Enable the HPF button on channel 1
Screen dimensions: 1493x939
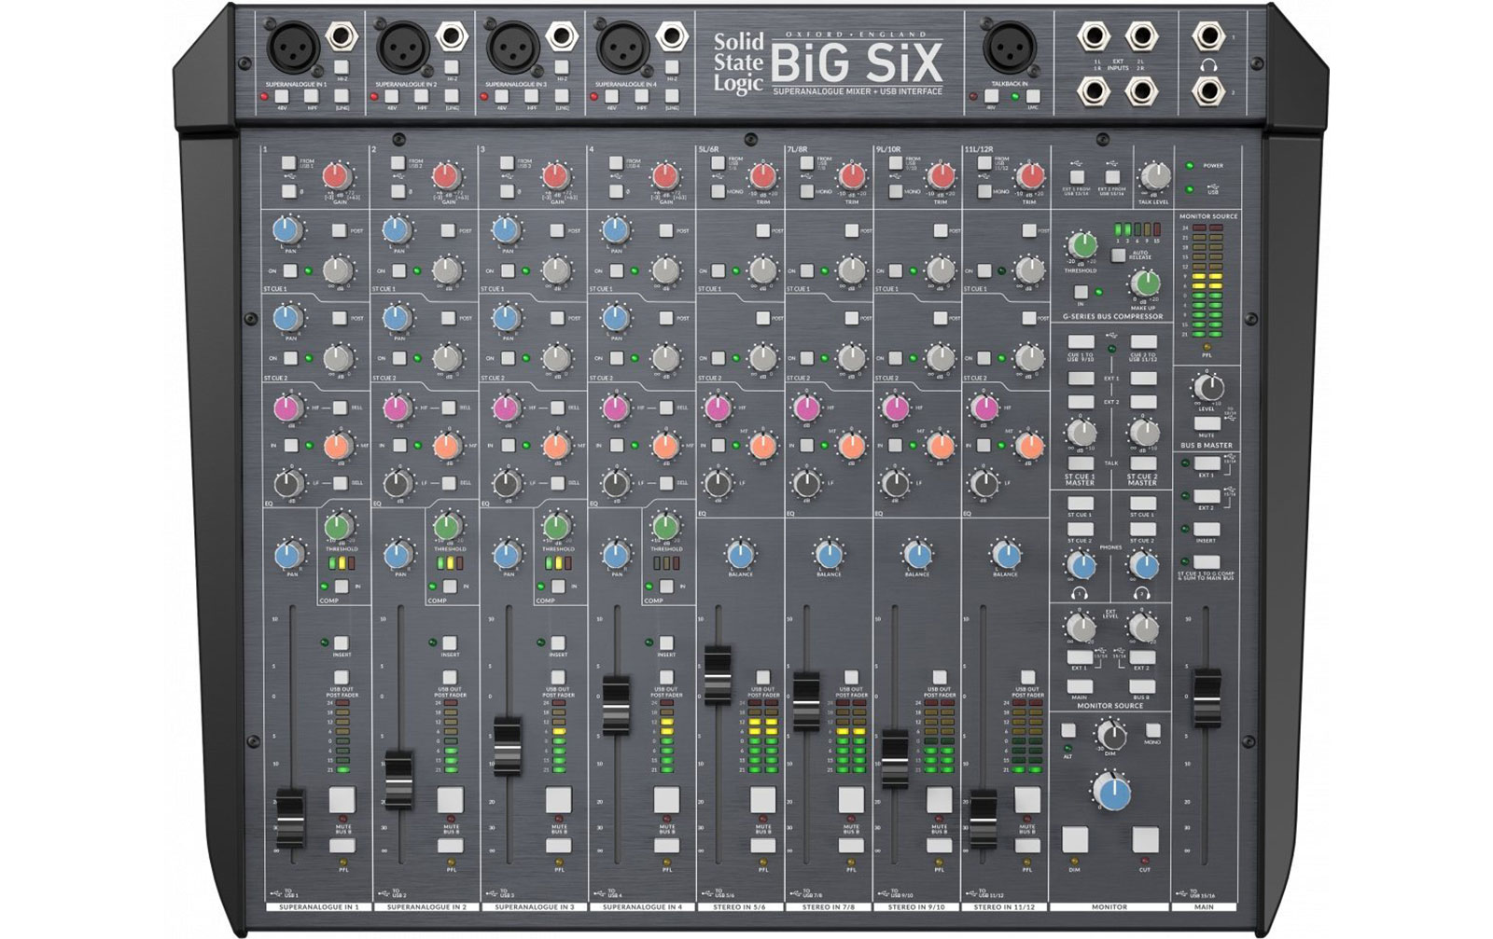(312, 96)
